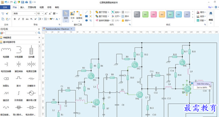Toggle Bold formatting

(x=15, y=19)
